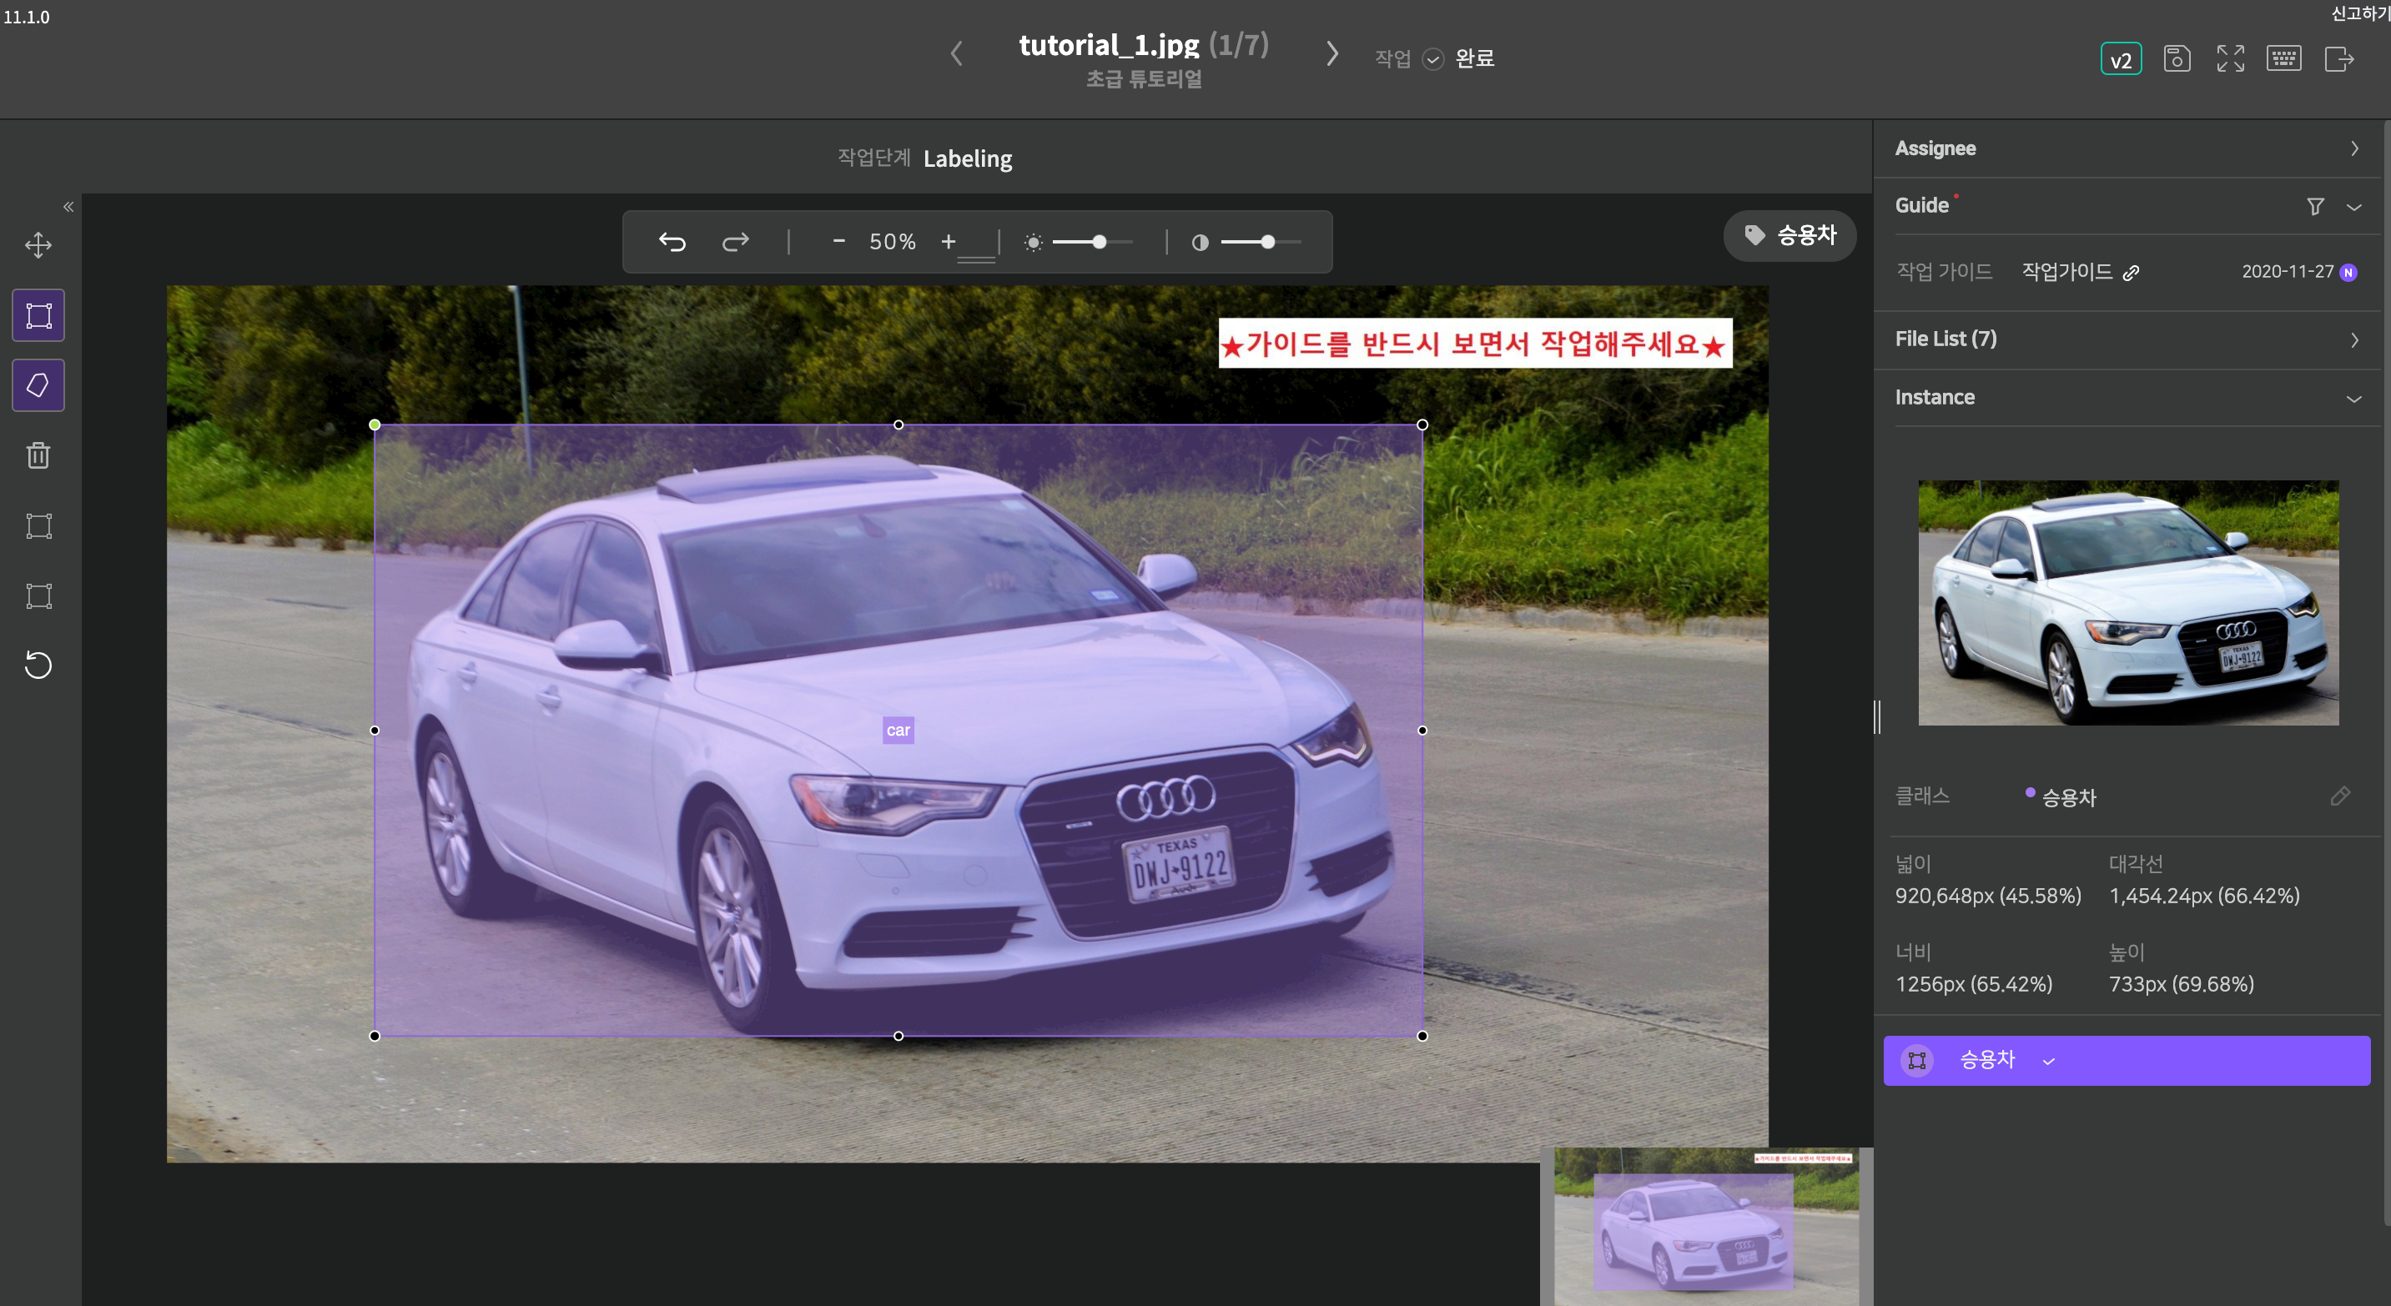Save the work with the save icon
The image size is (2391, 1306).
click(x=2177, y=58)
